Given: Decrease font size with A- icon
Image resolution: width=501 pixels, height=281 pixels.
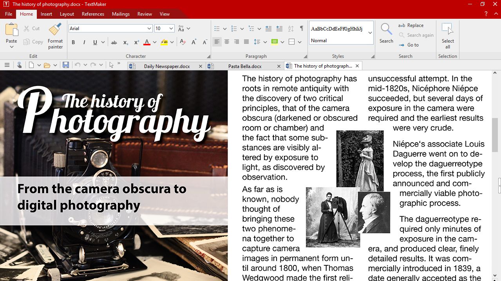Looking at the screenshot, I should tap(205, 42).
